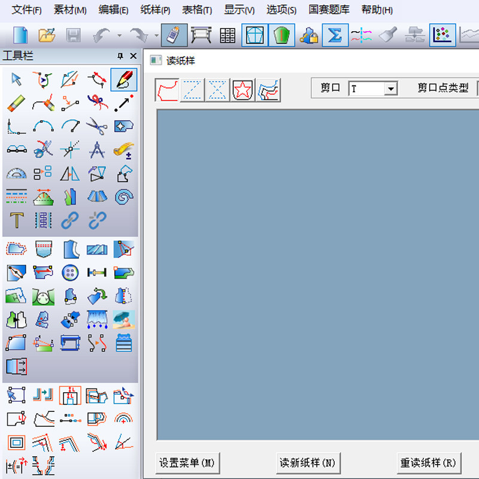Select the spiral tool
This screenshot has height=479, width=479.
(x=124, y=197)
